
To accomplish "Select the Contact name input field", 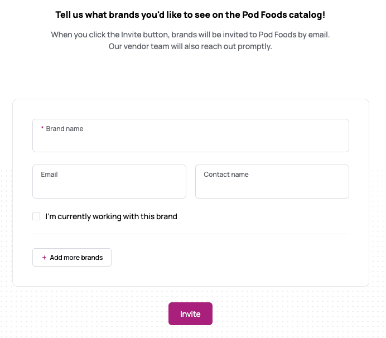I will (x=272, y=187).
